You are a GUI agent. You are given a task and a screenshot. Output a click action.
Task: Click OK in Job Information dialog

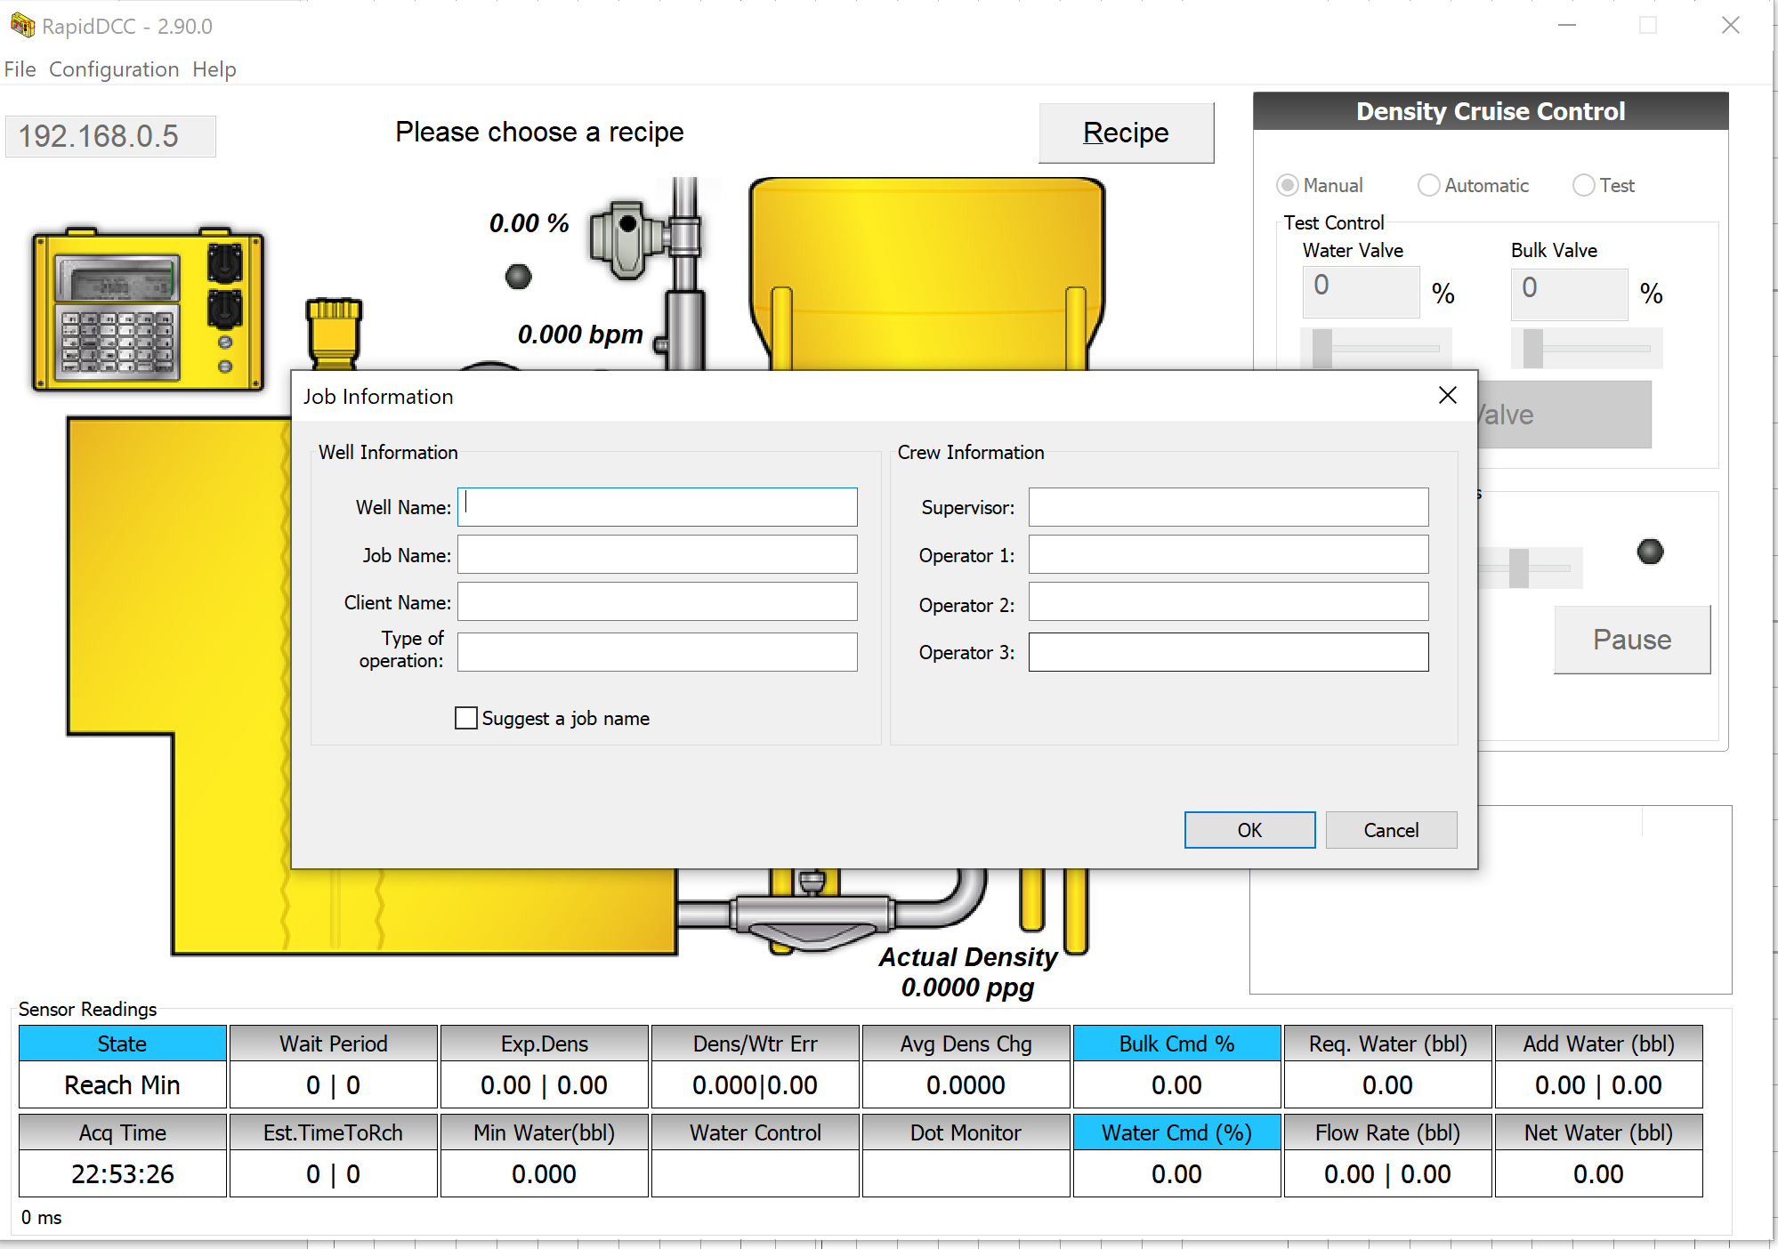(1249, 830)
